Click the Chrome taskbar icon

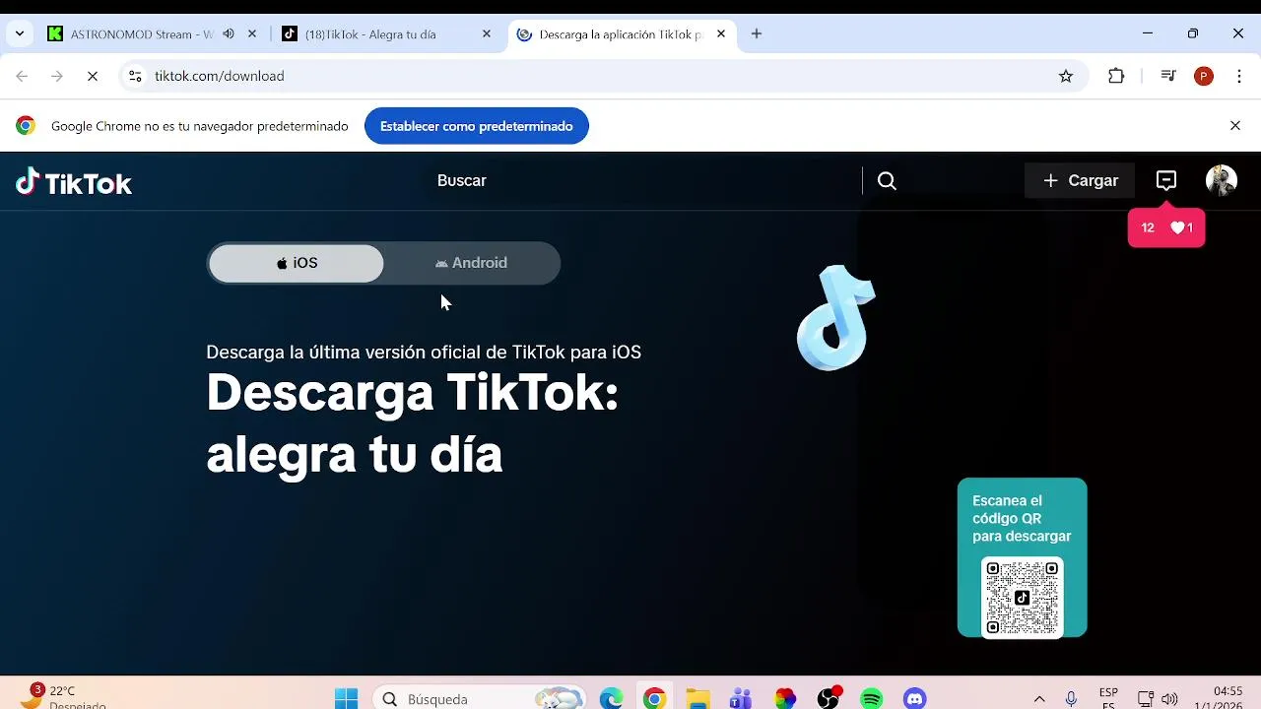point(654,698)
